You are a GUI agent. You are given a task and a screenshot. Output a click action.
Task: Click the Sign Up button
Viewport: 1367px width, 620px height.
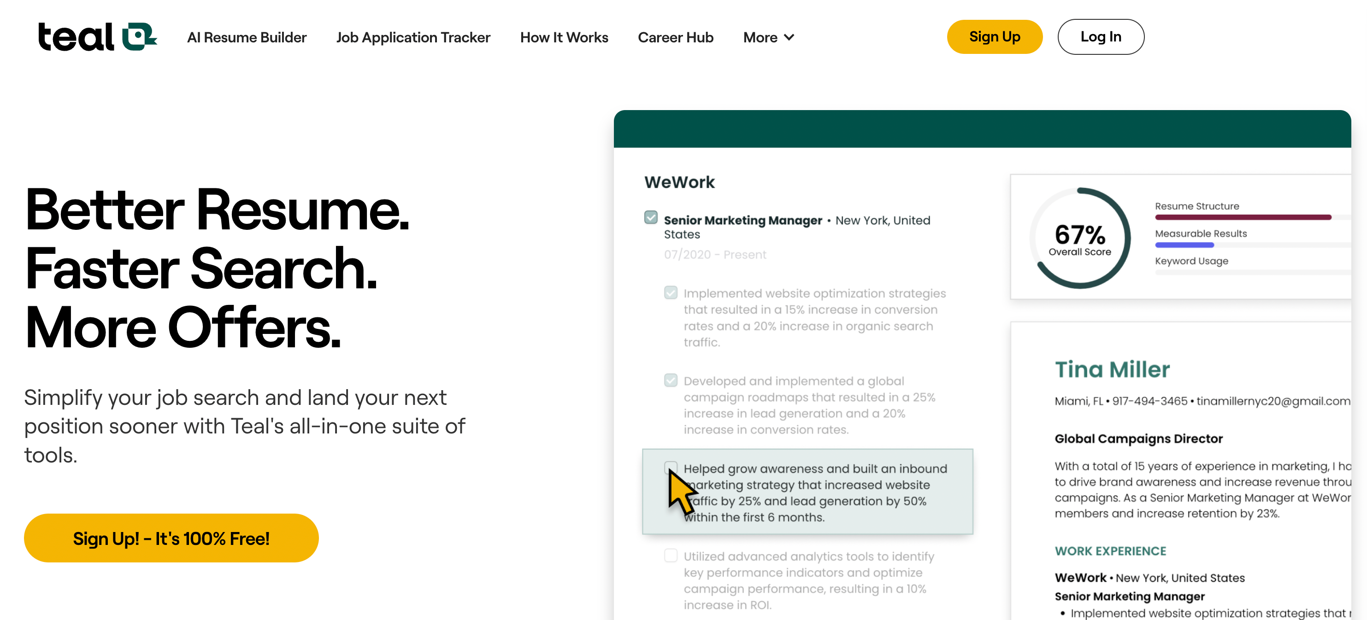(x=994, y=36)
